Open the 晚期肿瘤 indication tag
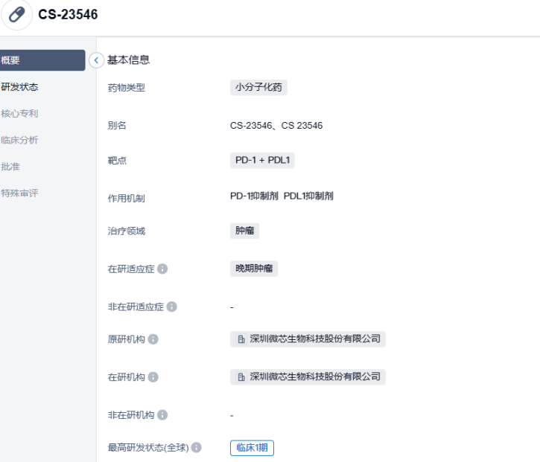This screenshot has width=540, height=462. [254, 269]
